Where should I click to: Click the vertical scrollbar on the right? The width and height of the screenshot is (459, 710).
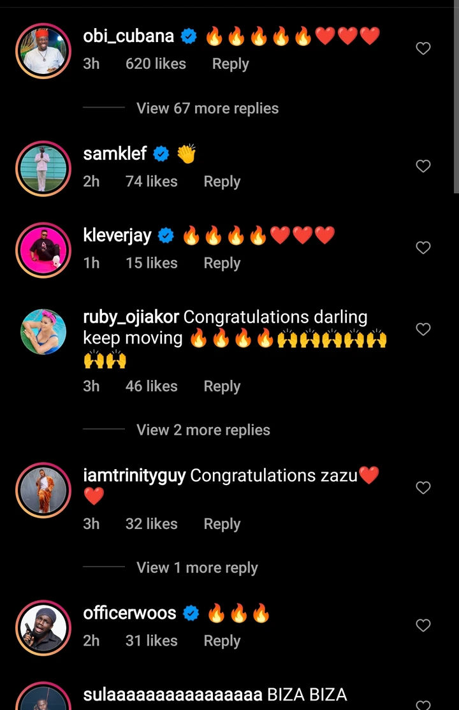coord(456,96)
